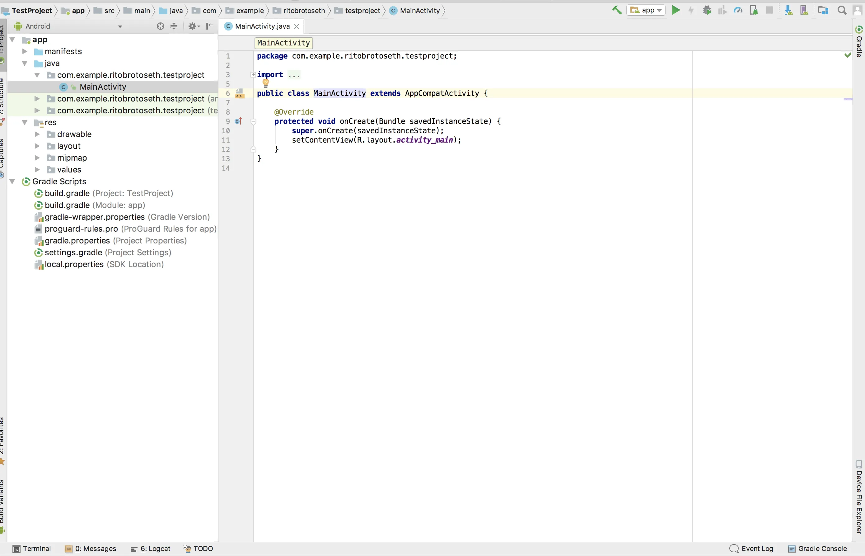The height and width of the screenshot is (556, 865).
Task: Toggle fold marker for the onCreate method
Action: [x=253, y=122]
